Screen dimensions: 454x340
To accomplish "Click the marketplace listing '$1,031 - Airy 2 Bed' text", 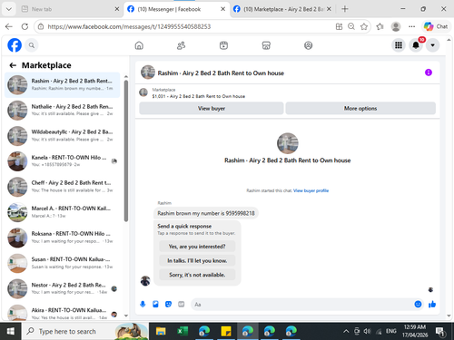I will click(199, 96).
